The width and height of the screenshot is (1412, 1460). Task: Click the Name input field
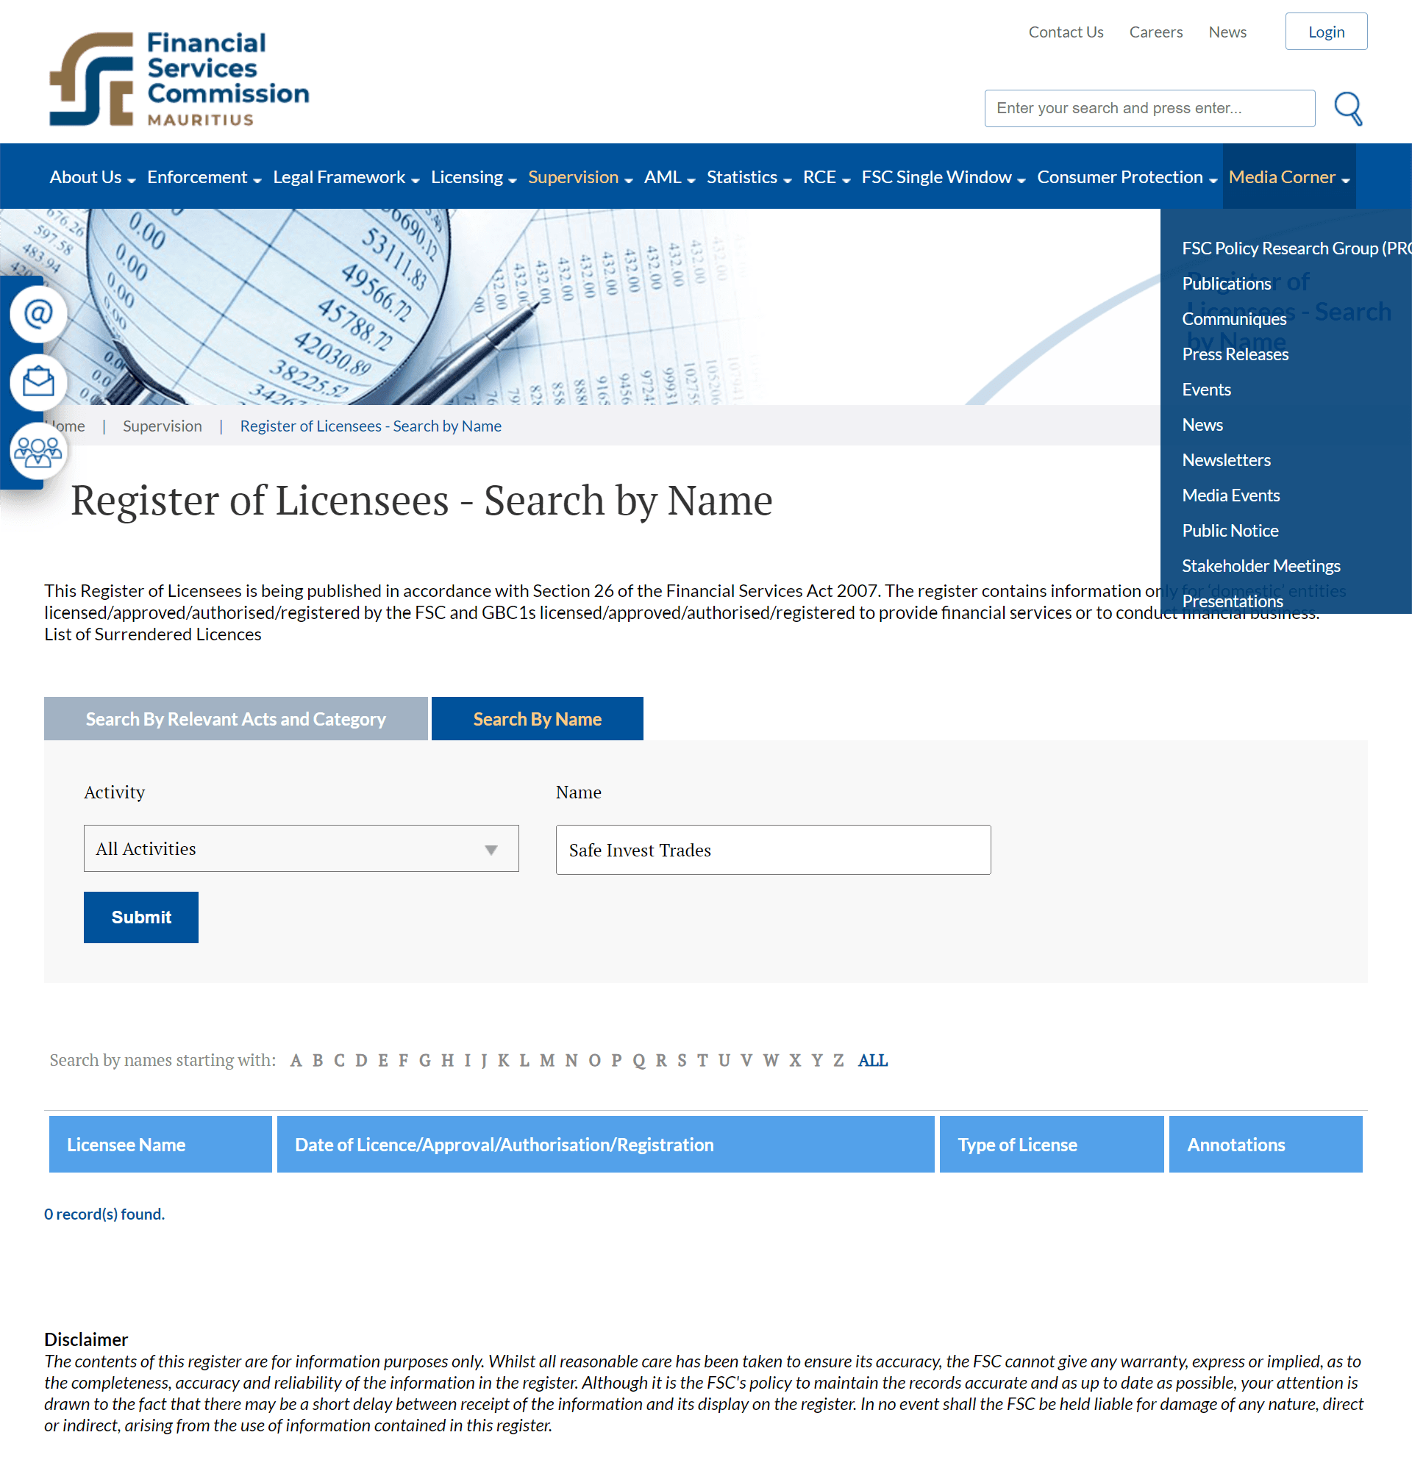click(773, 850)
